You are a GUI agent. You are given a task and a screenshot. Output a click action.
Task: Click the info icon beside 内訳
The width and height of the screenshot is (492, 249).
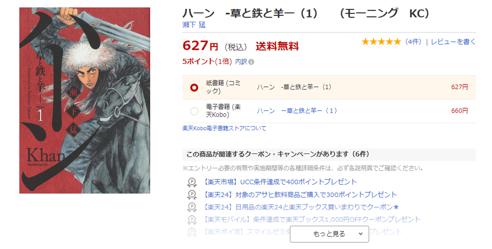click(251, 62)
